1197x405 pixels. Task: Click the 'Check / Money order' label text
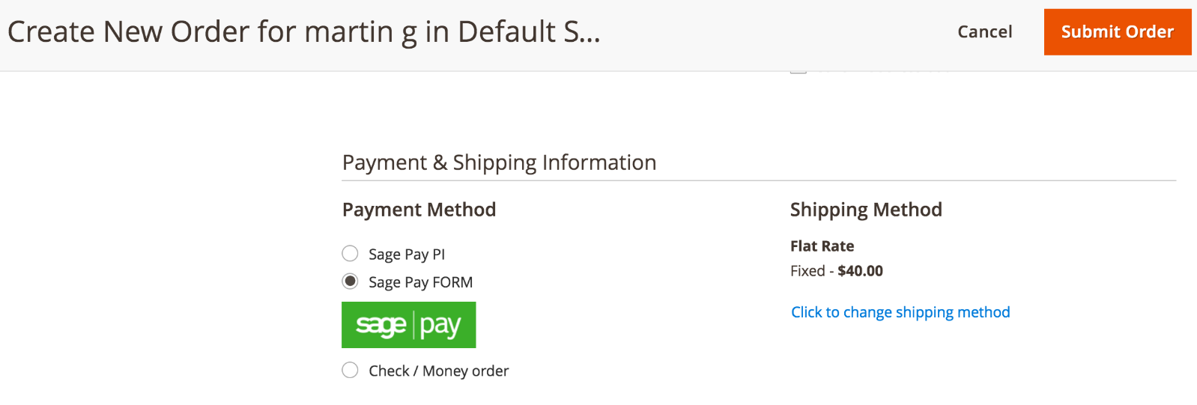coord(438,371)
